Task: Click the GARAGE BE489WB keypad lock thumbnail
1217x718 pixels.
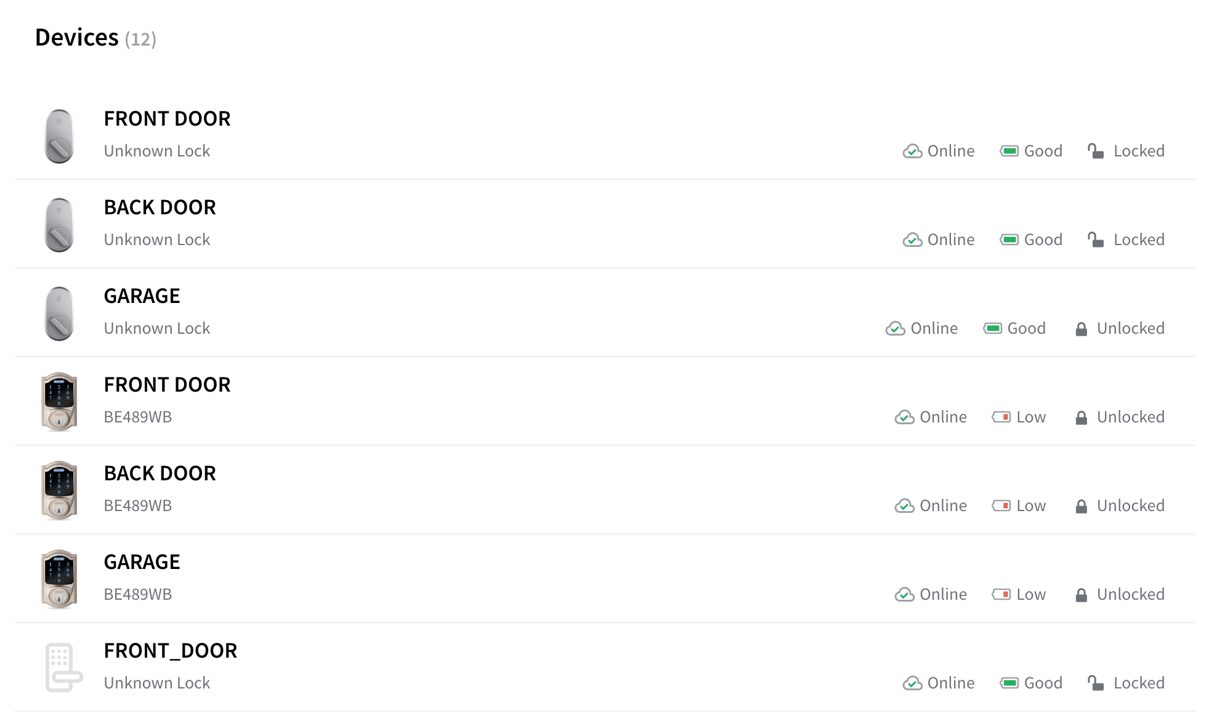Action: [59, 579]
